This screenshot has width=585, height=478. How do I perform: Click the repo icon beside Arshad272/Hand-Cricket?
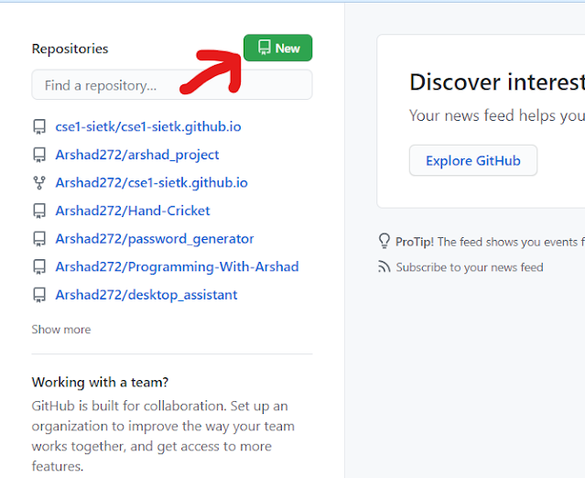(39, 211)
